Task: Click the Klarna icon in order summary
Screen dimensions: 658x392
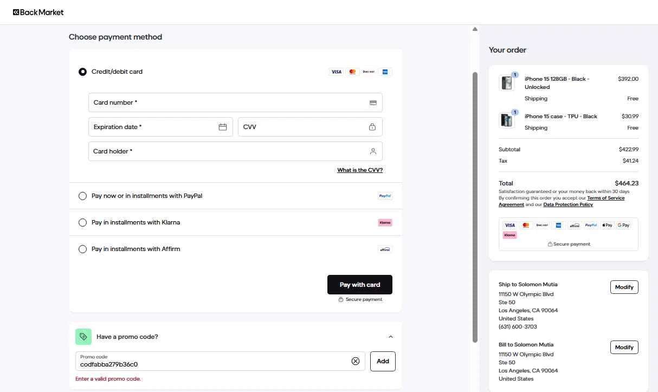Action: [509, 235]
